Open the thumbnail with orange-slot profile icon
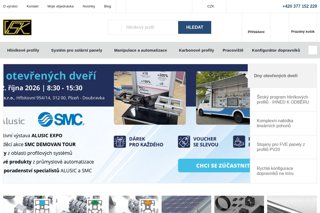 coord(134,204)
